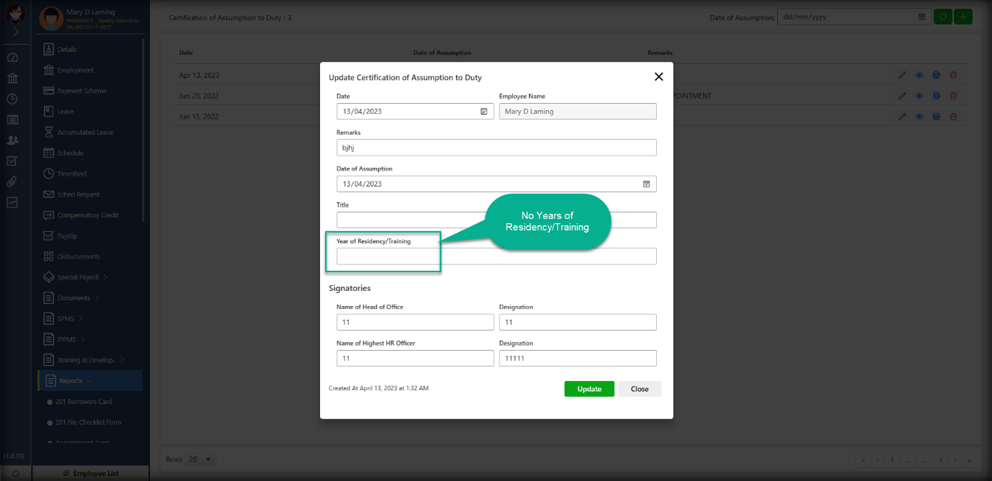Image resolution: width=992 pixels, height=481 pixels.
Task: View the Apr 13, 2023 record via eye icon
Action: coord(919,75)
